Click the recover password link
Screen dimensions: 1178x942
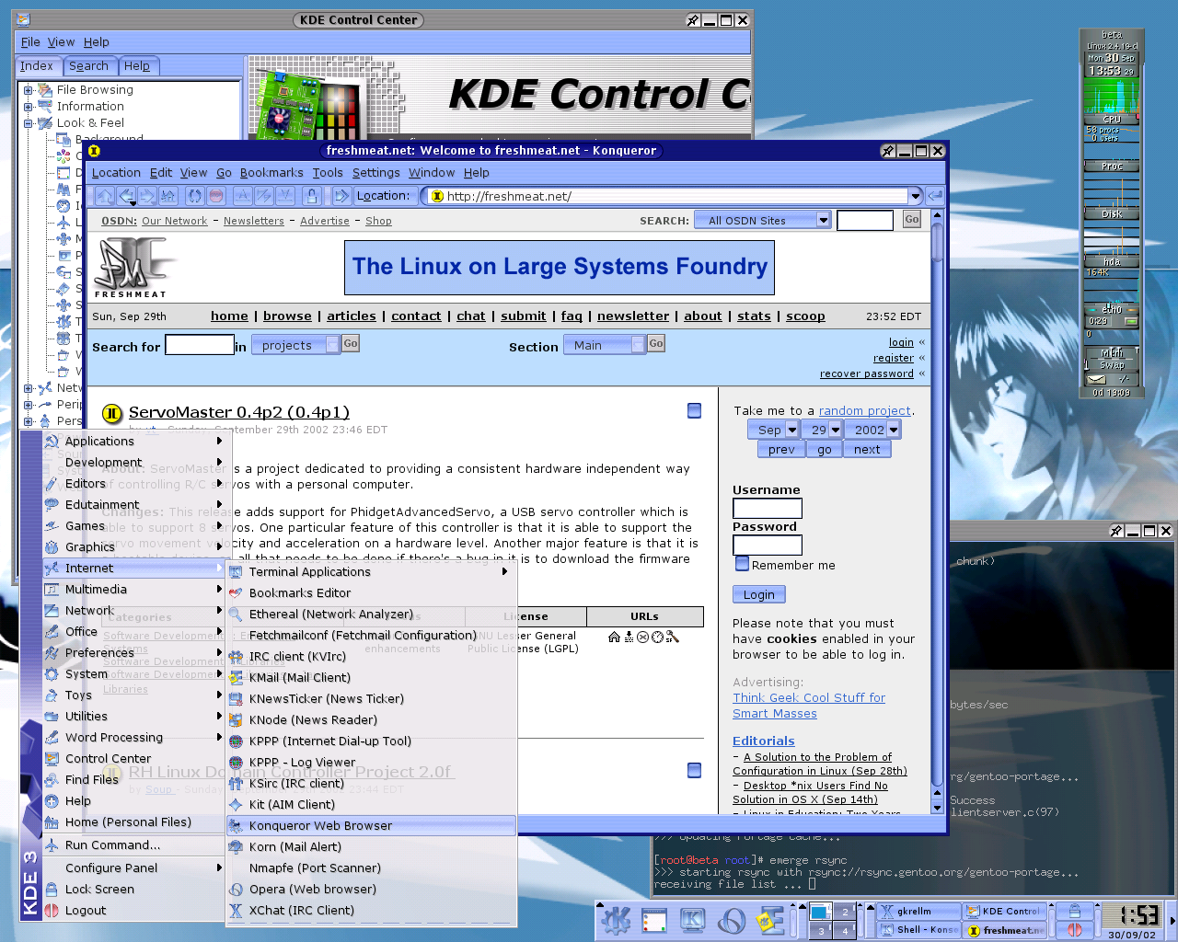coord(867,373)
